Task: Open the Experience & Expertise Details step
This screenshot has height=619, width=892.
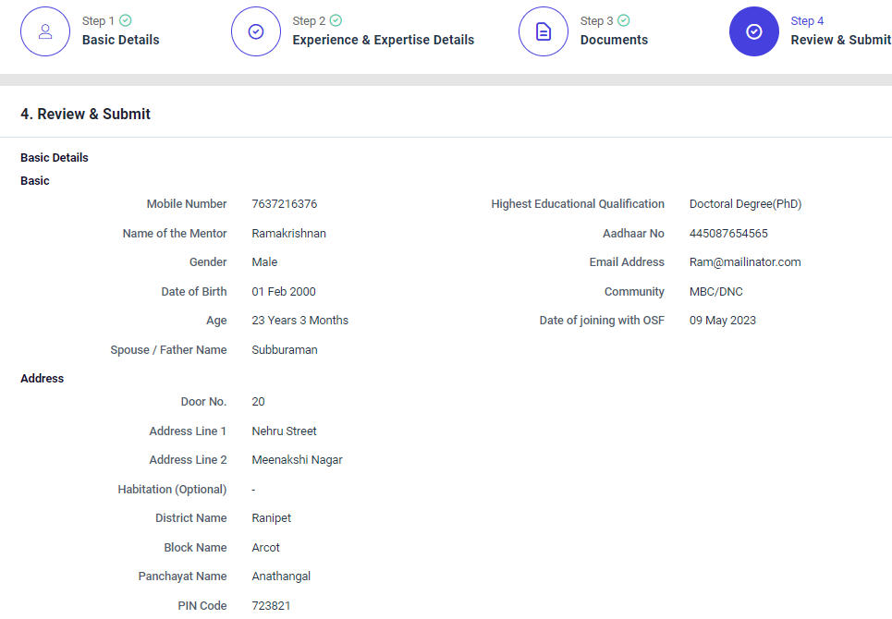Action: (x=383, y=40)
